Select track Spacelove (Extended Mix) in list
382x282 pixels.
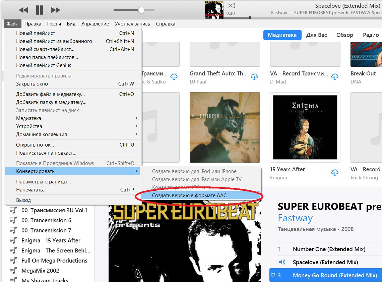coord(325,262)
